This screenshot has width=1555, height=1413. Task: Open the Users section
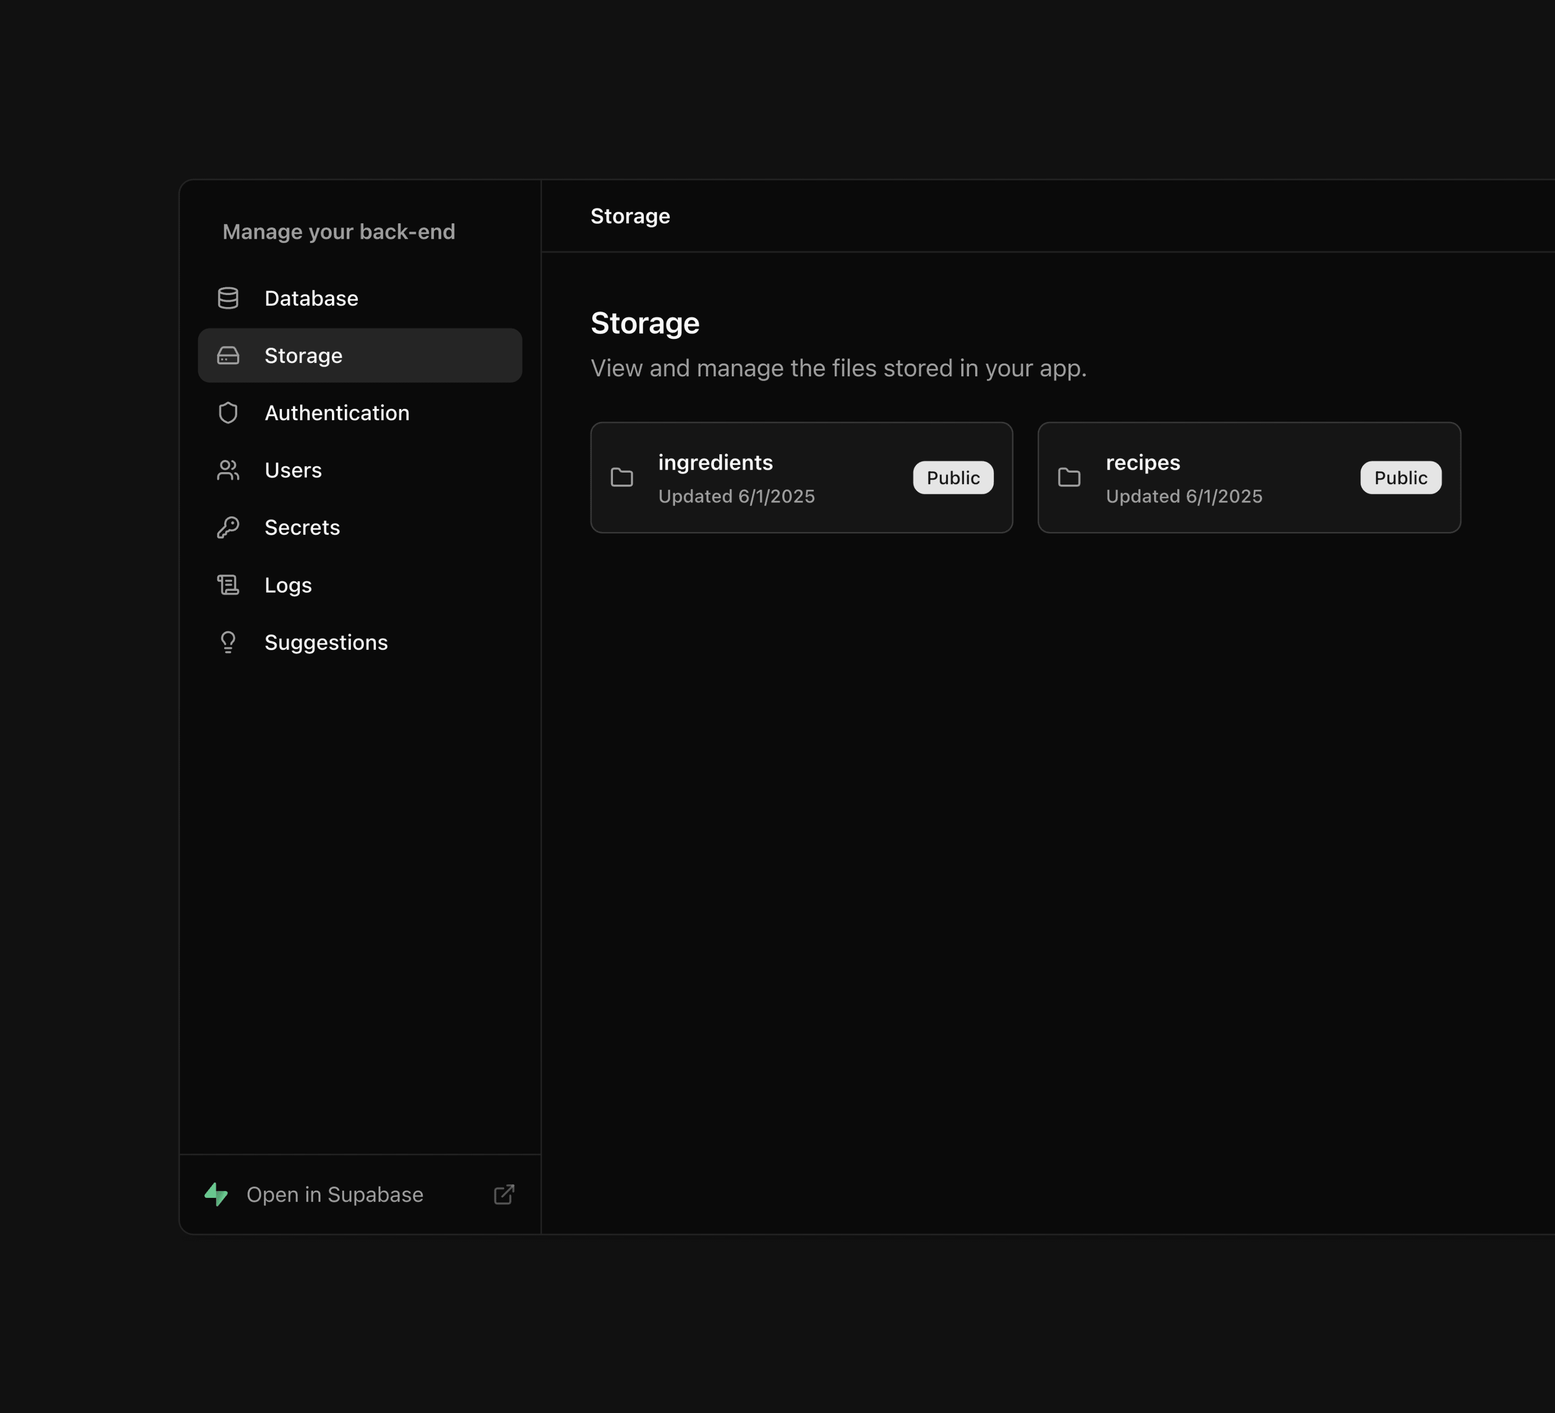click(360, 470)
